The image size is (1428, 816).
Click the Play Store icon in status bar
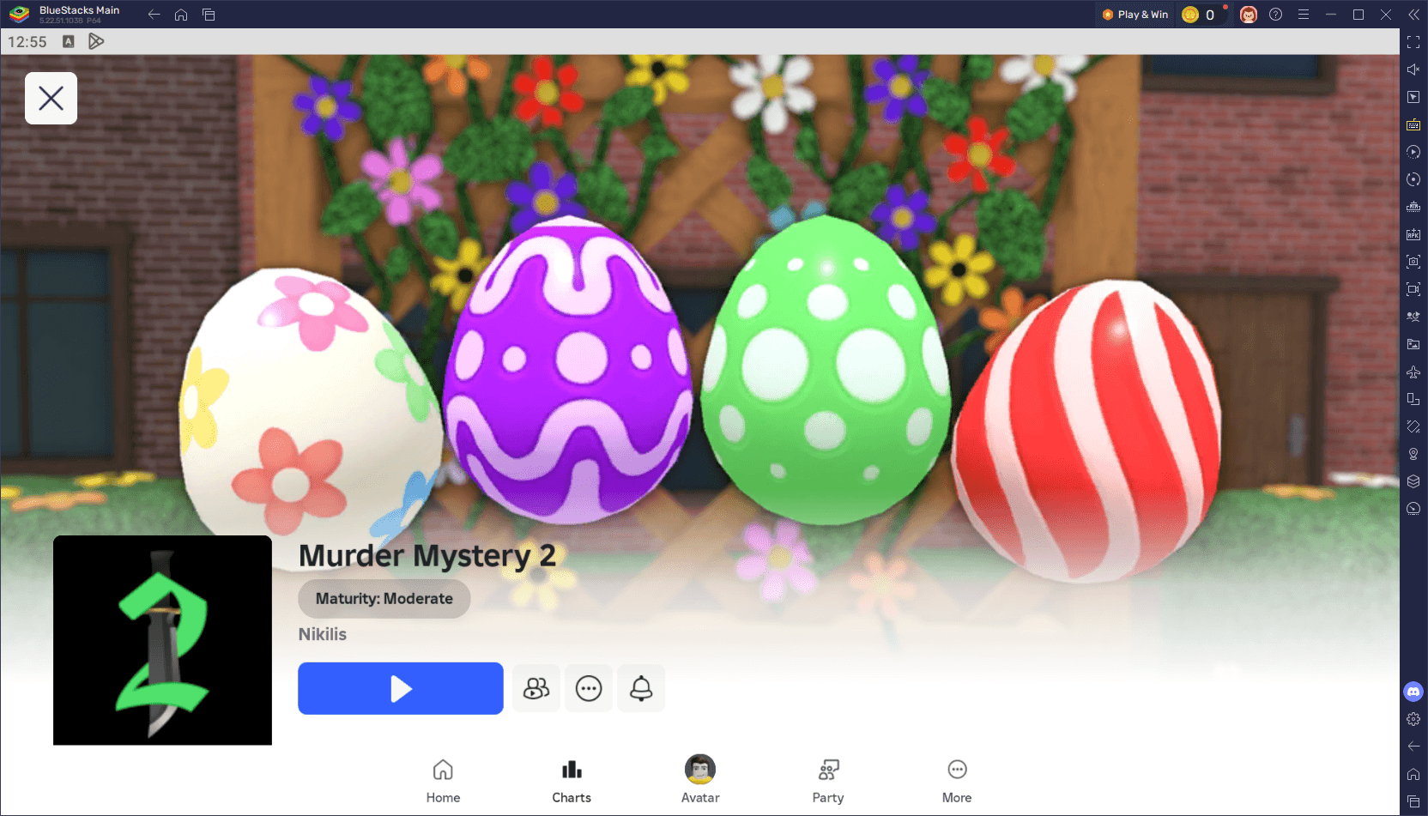coord(96,41)
